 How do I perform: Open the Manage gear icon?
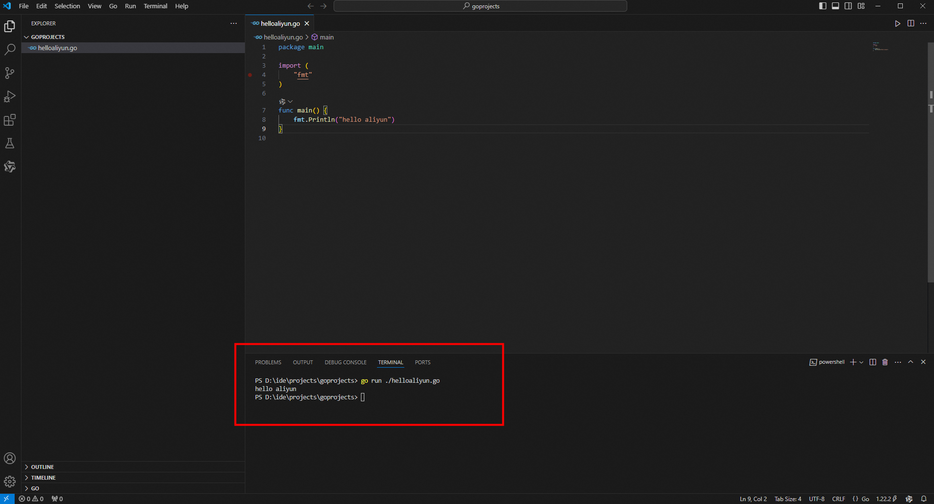tap(10, 482)
